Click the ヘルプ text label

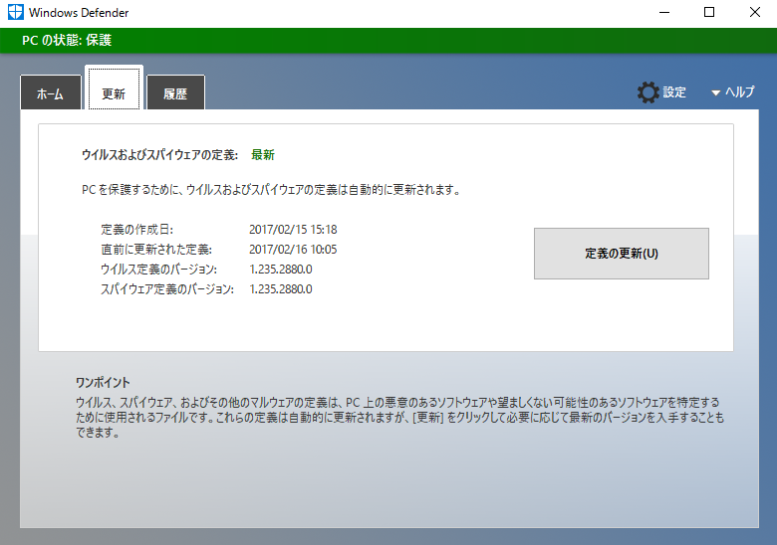pyautogui.click(x=739, y=92)
